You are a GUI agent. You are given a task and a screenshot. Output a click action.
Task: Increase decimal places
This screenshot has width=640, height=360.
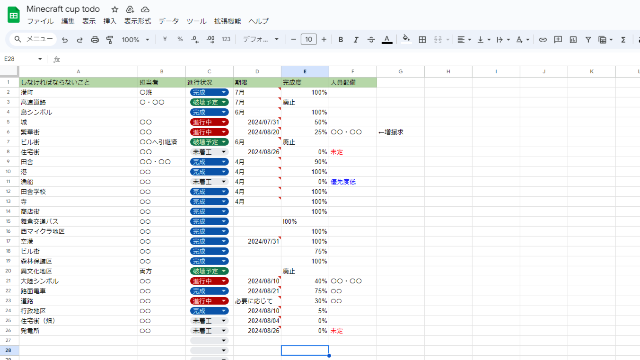tap(210, 39)
